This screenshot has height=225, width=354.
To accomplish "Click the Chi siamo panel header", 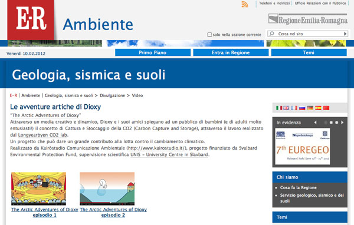I will 310,177.
